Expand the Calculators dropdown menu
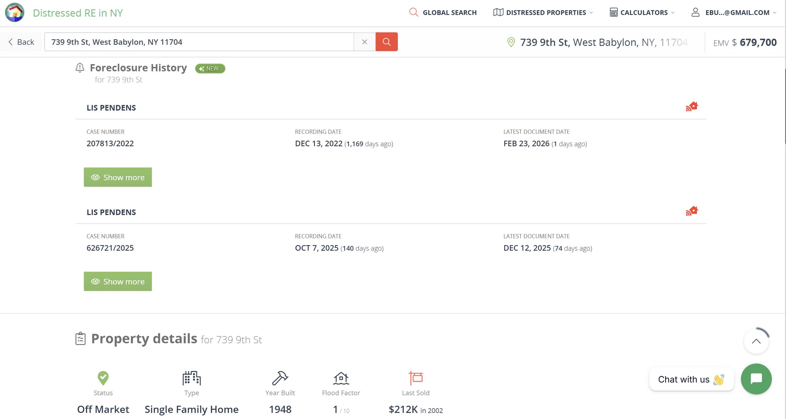The height and width of the screenshot is (419, 786). click(x=642, y=13)
